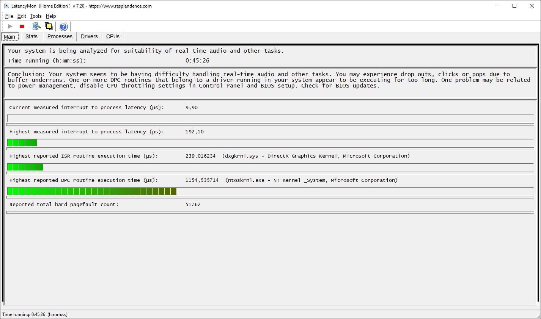Image resolution: width=541 pixels, height=319 pixels.
Task: Click 'Highest reported DPC routine execution time' label
Action: click(x=83, y=180)
